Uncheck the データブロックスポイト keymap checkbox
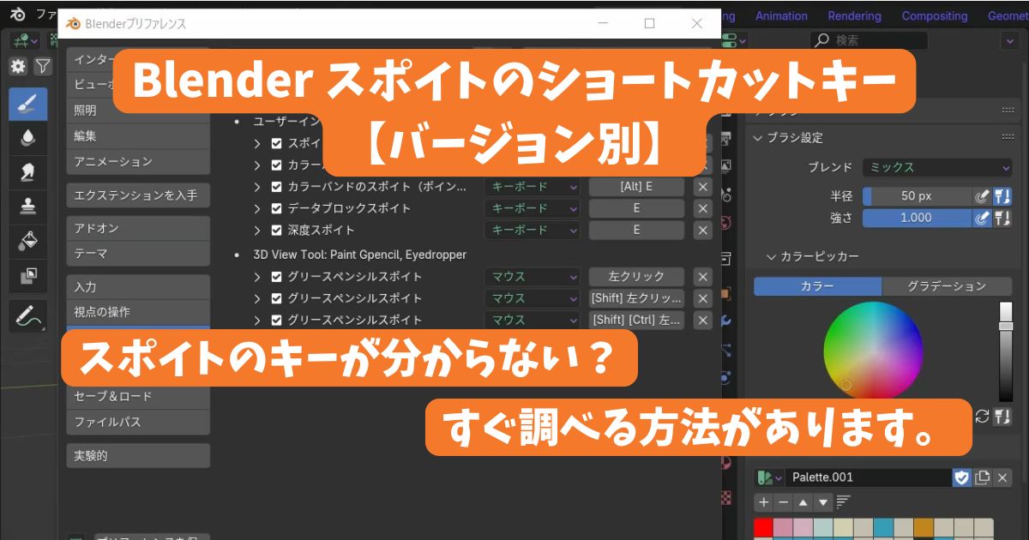 pos(277,208)
